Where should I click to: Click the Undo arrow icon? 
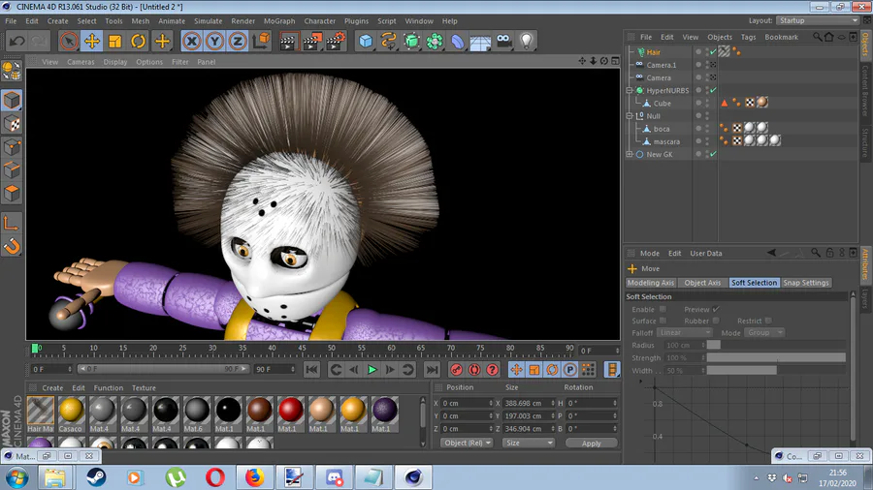(16, 41)
